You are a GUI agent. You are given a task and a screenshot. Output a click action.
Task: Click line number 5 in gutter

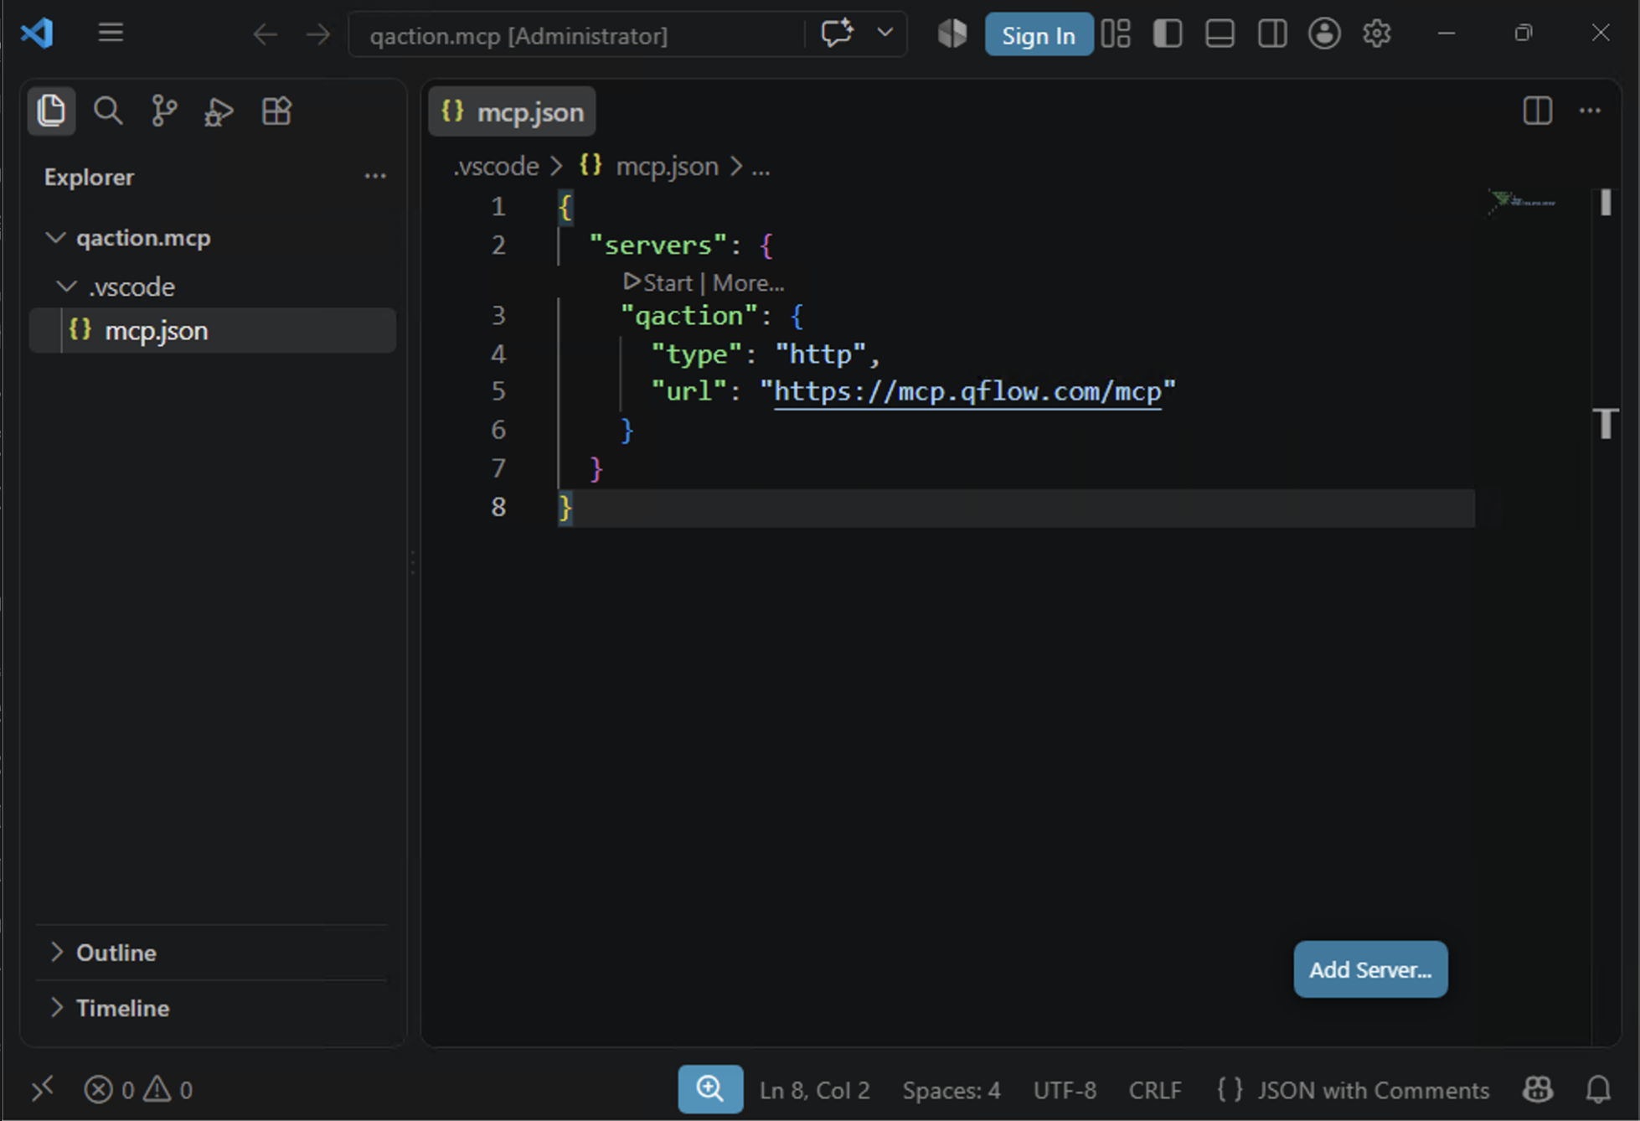click(x=498, y=391)
